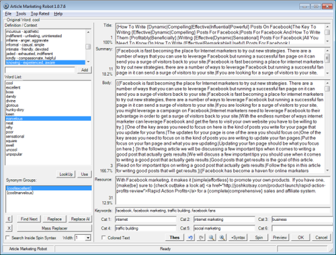Image resolution: width=336 pixels, height=255 pixels.
Task: Click the Mass Replacer button
Action: point(54,228)
